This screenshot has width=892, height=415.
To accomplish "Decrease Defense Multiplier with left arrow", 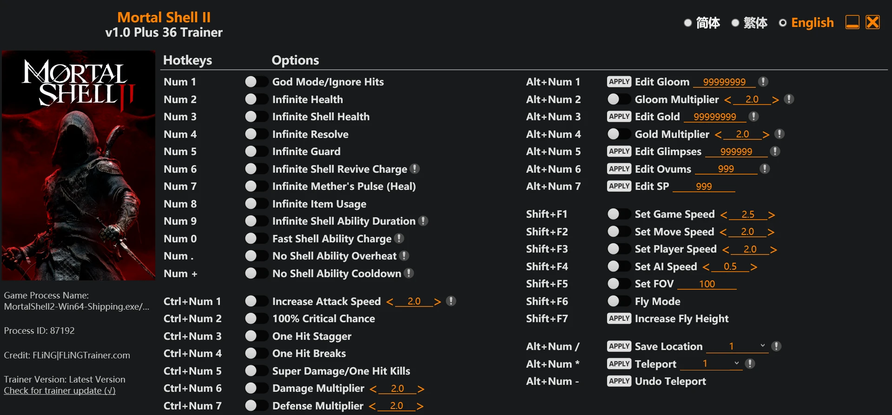I will 372,406.
